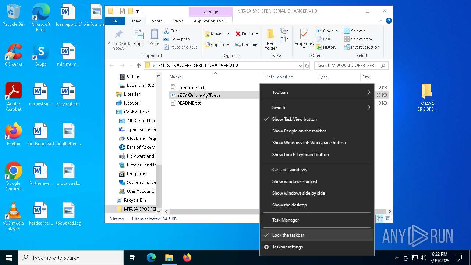Screen dimensions: 471x265
Task: Expand Toolbars submenu
Action: [x=317, y=92]
